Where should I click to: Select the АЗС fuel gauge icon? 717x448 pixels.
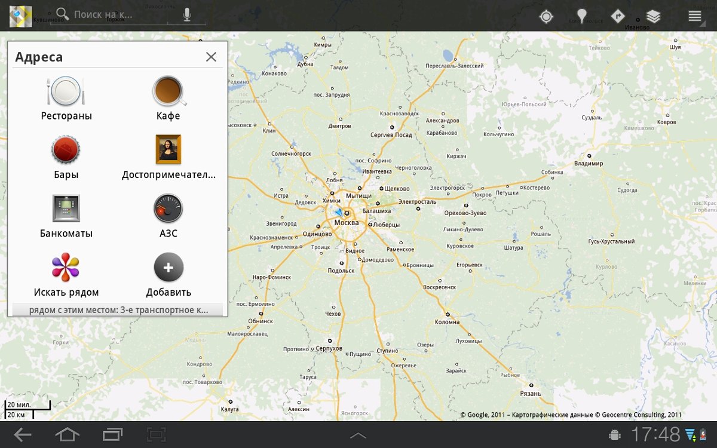[x=168, y=208]
